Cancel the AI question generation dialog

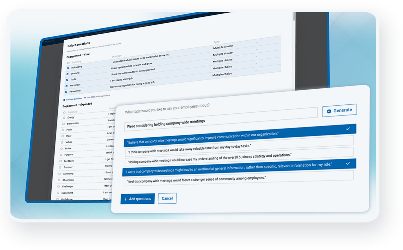167,198
